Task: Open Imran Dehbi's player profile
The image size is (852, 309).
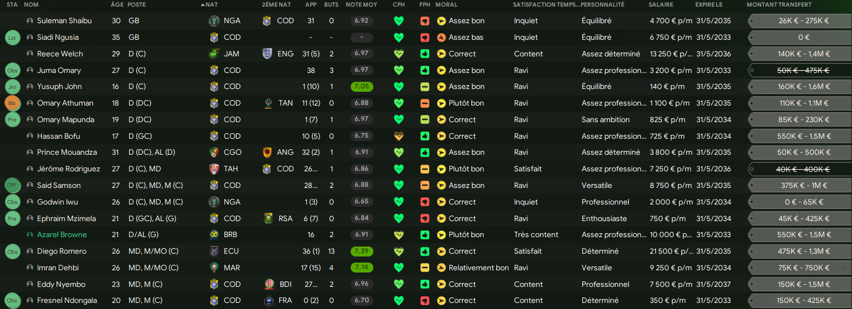Action: (58, 268)
